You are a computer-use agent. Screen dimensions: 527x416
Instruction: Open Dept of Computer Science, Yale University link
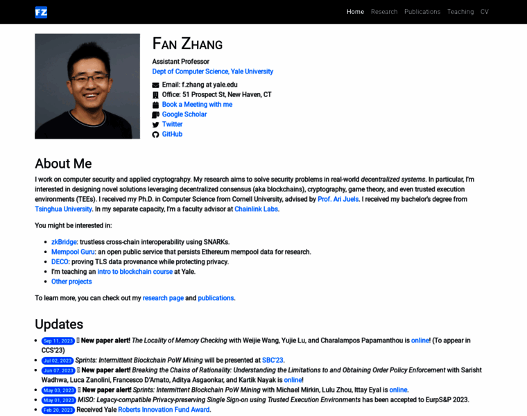point(212,71)
